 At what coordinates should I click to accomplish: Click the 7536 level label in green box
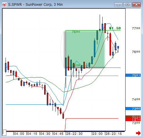click(76, 66)
